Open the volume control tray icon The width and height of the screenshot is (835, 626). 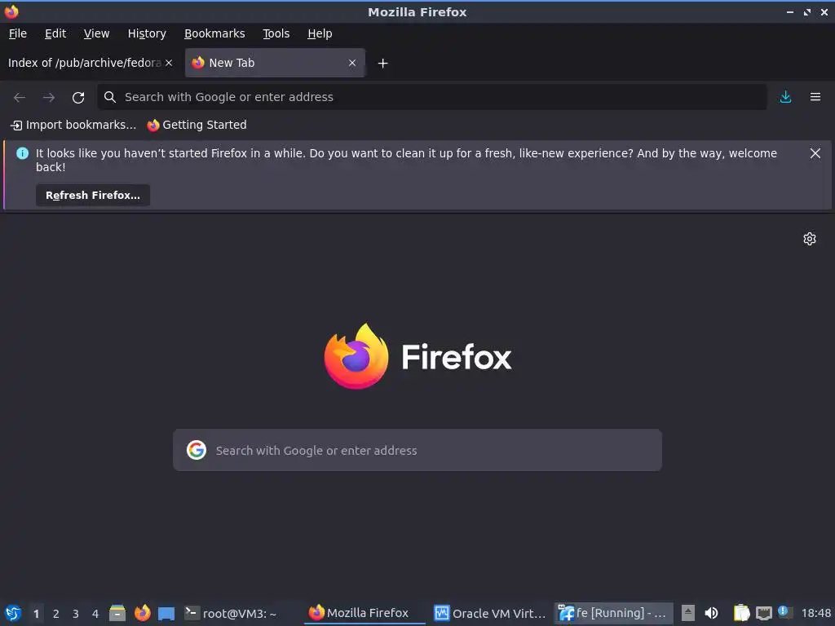pos(711,613)
